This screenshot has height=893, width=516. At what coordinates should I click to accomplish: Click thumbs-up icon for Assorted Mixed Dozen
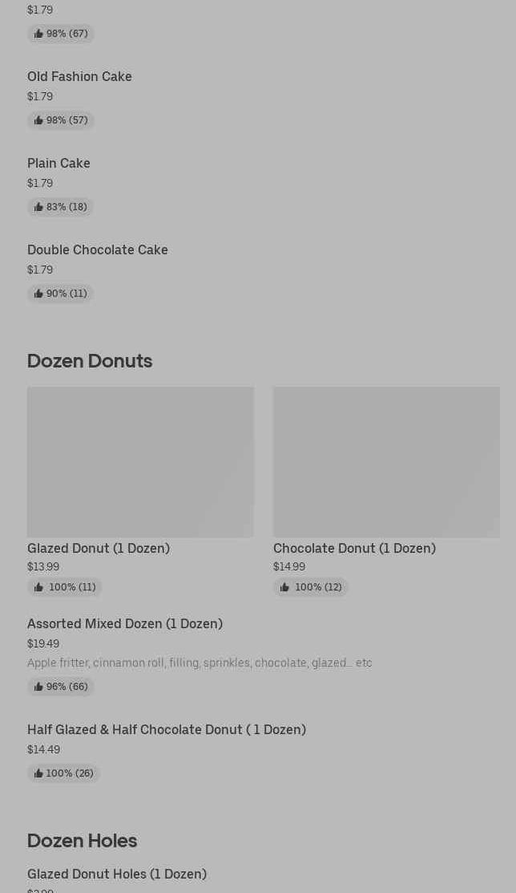click(38, 687)
